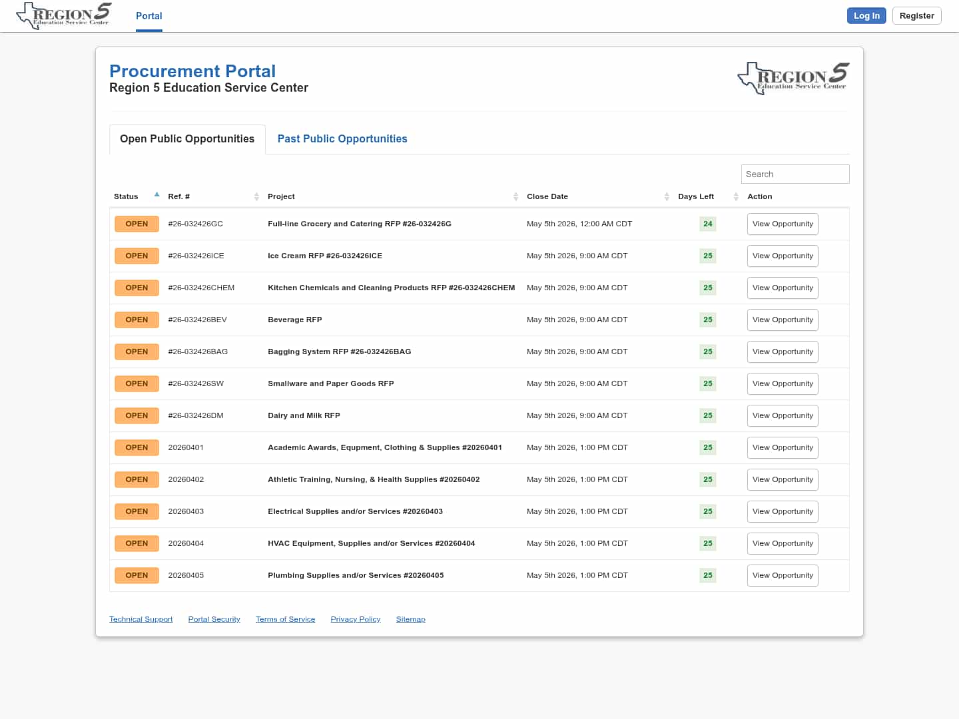Sort by Ref. # column arrows
Image resolution: width=959 pixels, height=719 pixels.
pos(256,196)
